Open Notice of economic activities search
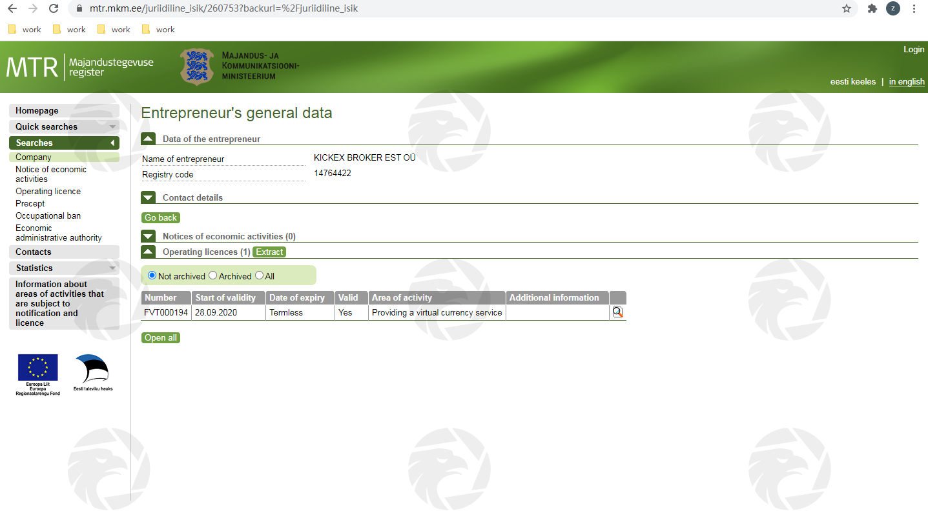 (51, 174)
